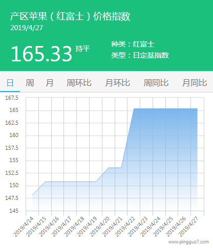The width and height of the screenshot is (213, 248).
Task: Open the 月环比 tab
Action: (x=117, y=83)
